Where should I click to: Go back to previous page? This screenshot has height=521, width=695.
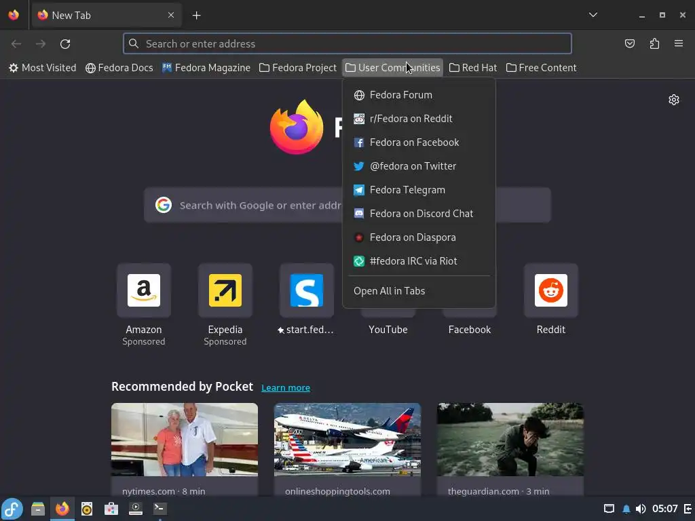(x=16, y=44)
